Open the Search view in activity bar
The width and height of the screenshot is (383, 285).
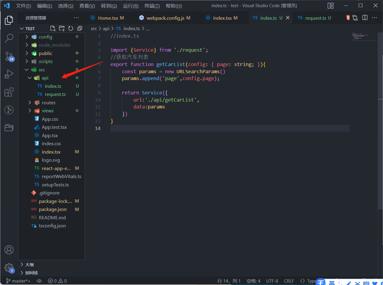[9, 38]
